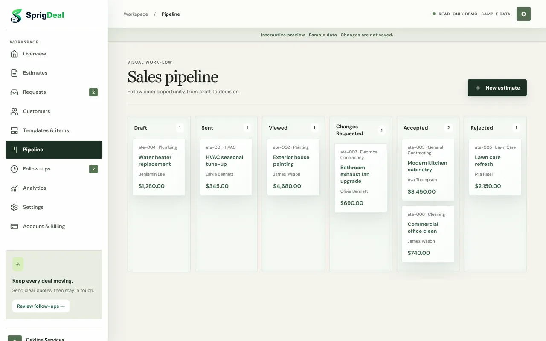The image size is (546, 341).
Task: Open the Overview menu label
Action: pyautogui.click(x=35, y=54)
